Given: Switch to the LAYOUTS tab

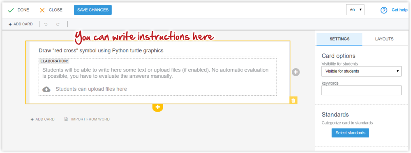Looking at the screenshot, I should (x=384, y=39).
